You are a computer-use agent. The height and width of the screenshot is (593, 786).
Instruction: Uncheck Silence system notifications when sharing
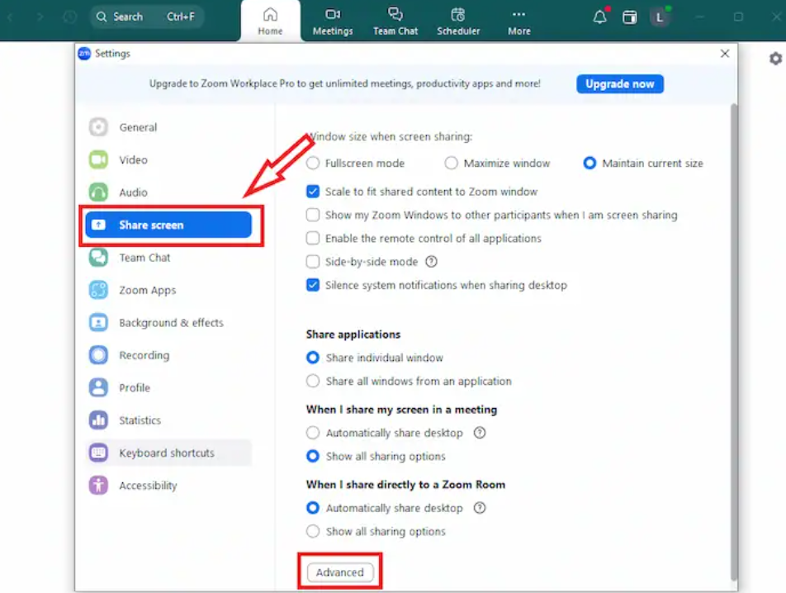[313, 285]
